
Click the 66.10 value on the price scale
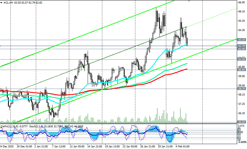point(242,11)
